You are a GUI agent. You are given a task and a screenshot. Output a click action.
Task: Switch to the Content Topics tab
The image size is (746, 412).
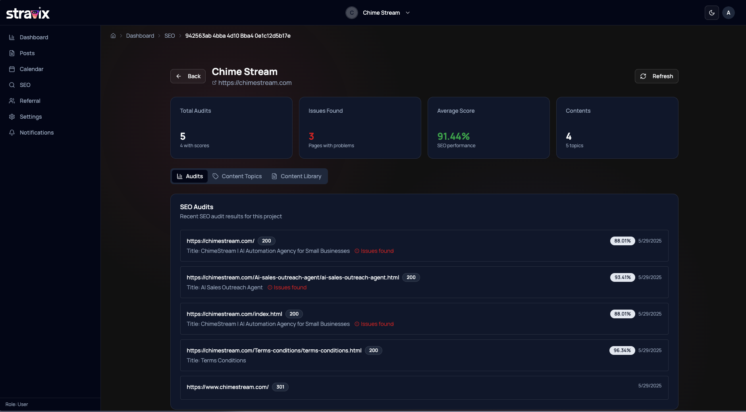tap(237, 176)
